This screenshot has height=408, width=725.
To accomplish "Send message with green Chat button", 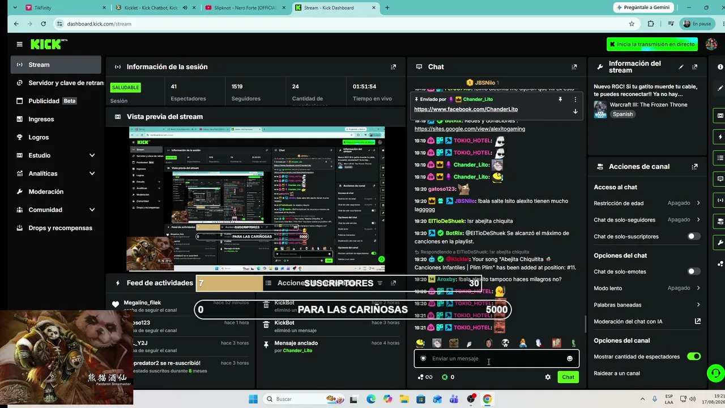I will (x=568, y=377).
